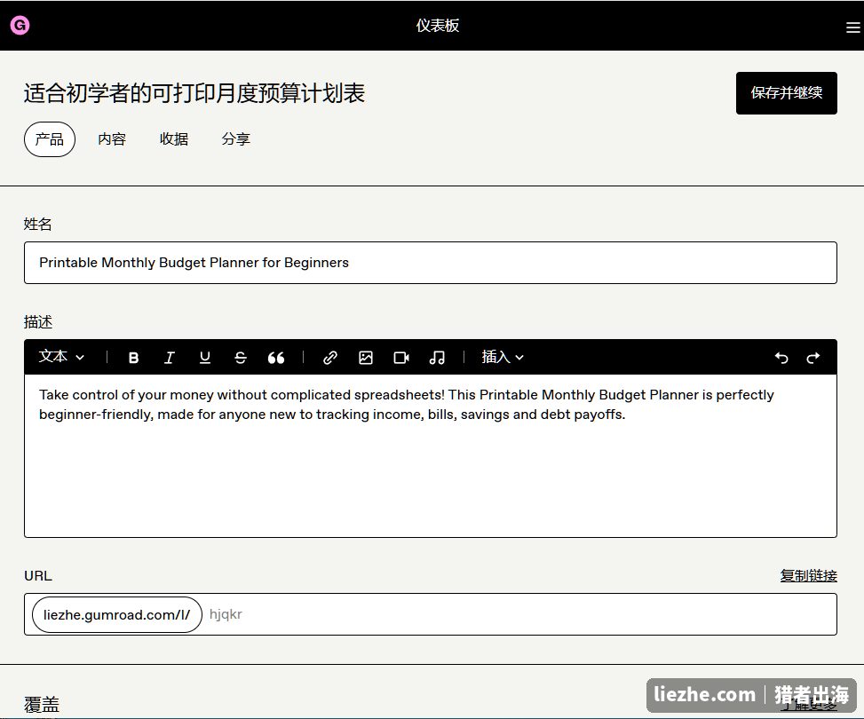
Task: Select the 产品 tab
Action: point(50,139)
